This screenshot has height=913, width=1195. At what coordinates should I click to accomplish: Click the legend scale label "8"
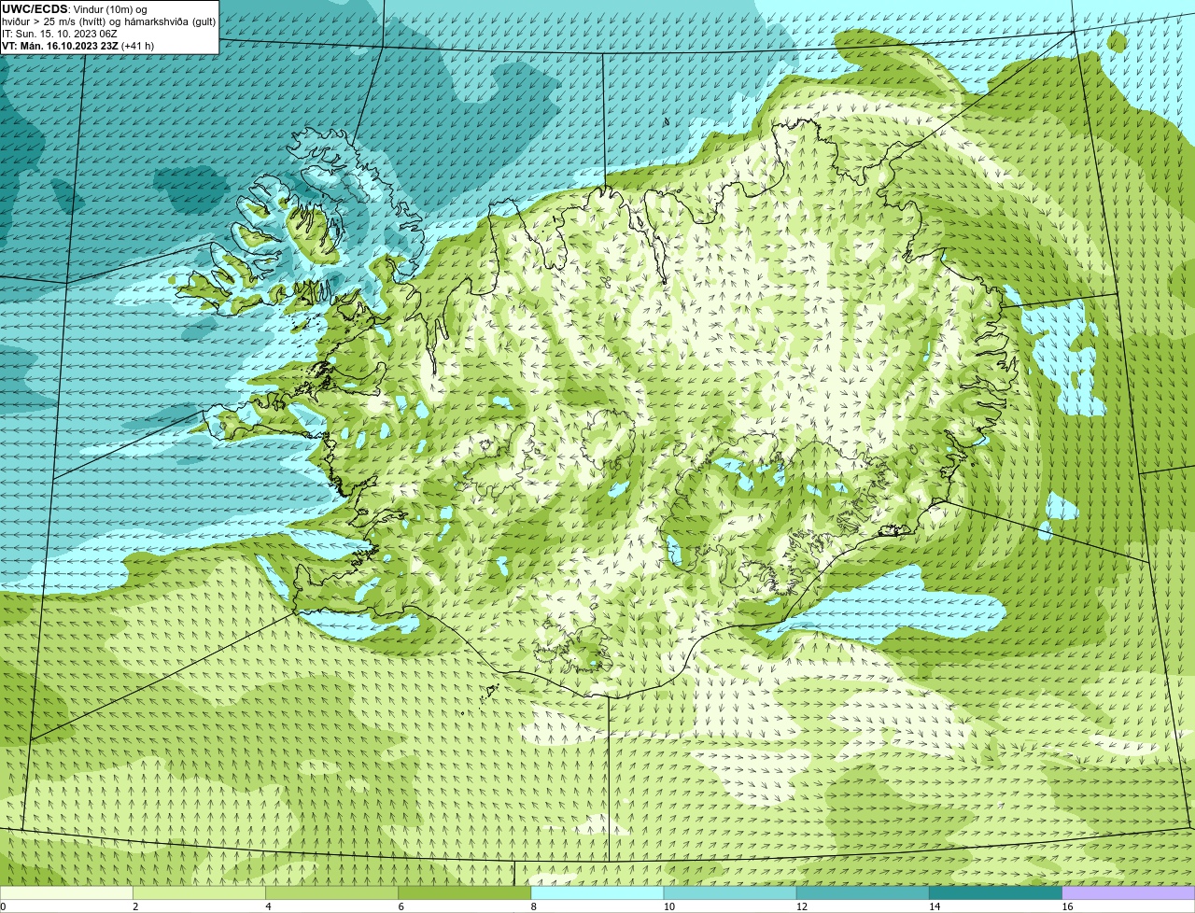[x=534, y=906]
